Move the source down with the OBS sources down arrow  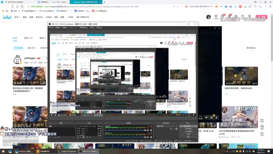(x=90, y=137)
